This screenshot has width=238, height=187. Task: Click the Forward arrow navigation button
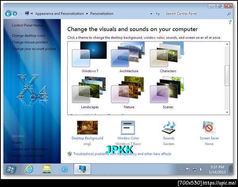click(x=15, y=14)
